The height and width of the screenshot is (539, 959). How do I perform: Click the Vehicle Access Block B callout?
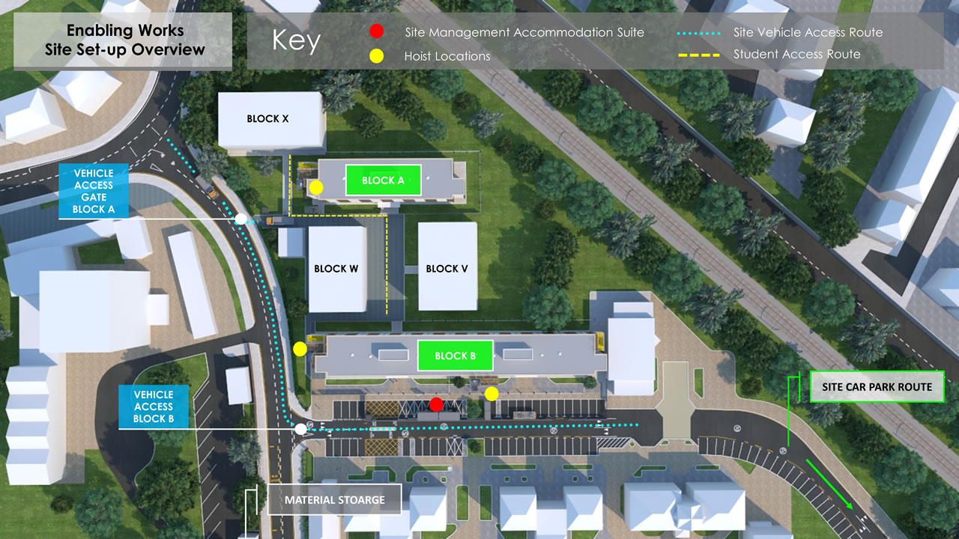(x=154, y=406)
